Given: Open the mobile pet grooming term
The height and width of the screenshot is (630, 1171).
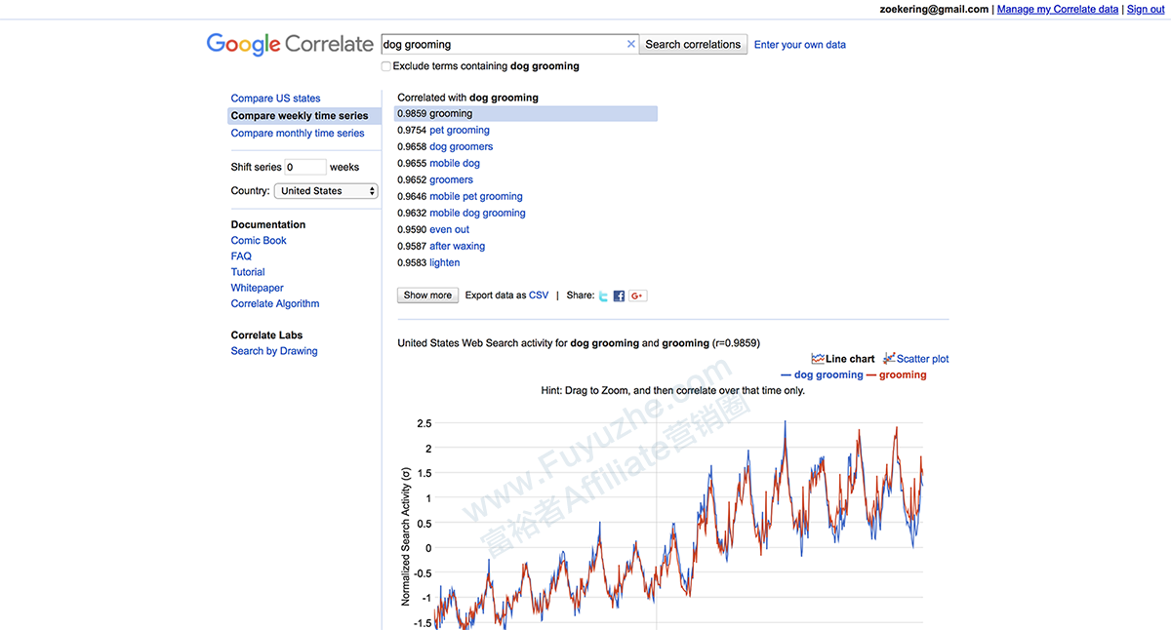Looking at the screenshot, I should (x=476, y=197).
